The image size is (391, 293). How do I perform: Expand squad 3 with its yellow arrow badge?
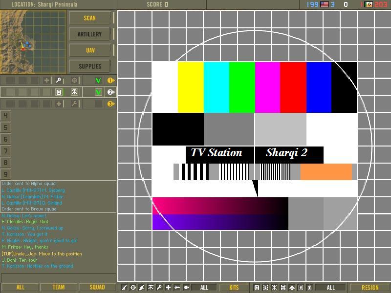click(x=111, y=104)
